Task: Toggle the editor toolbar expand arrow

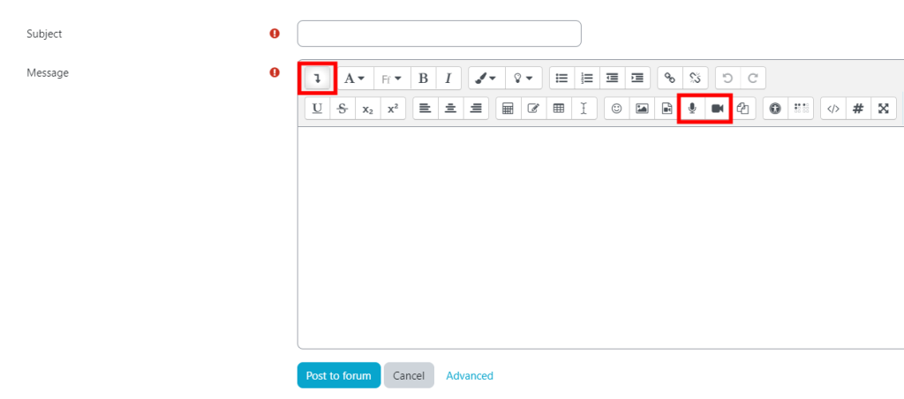Action: [x=317, y=79]
